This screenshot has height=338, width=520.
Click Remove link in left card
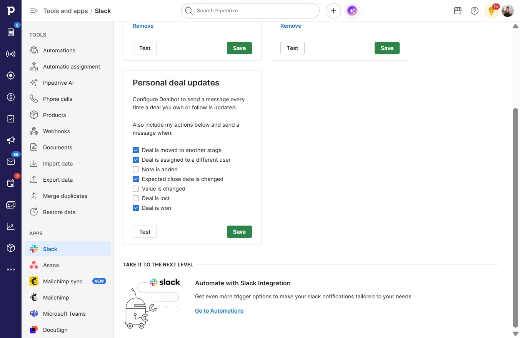[143, 26]
